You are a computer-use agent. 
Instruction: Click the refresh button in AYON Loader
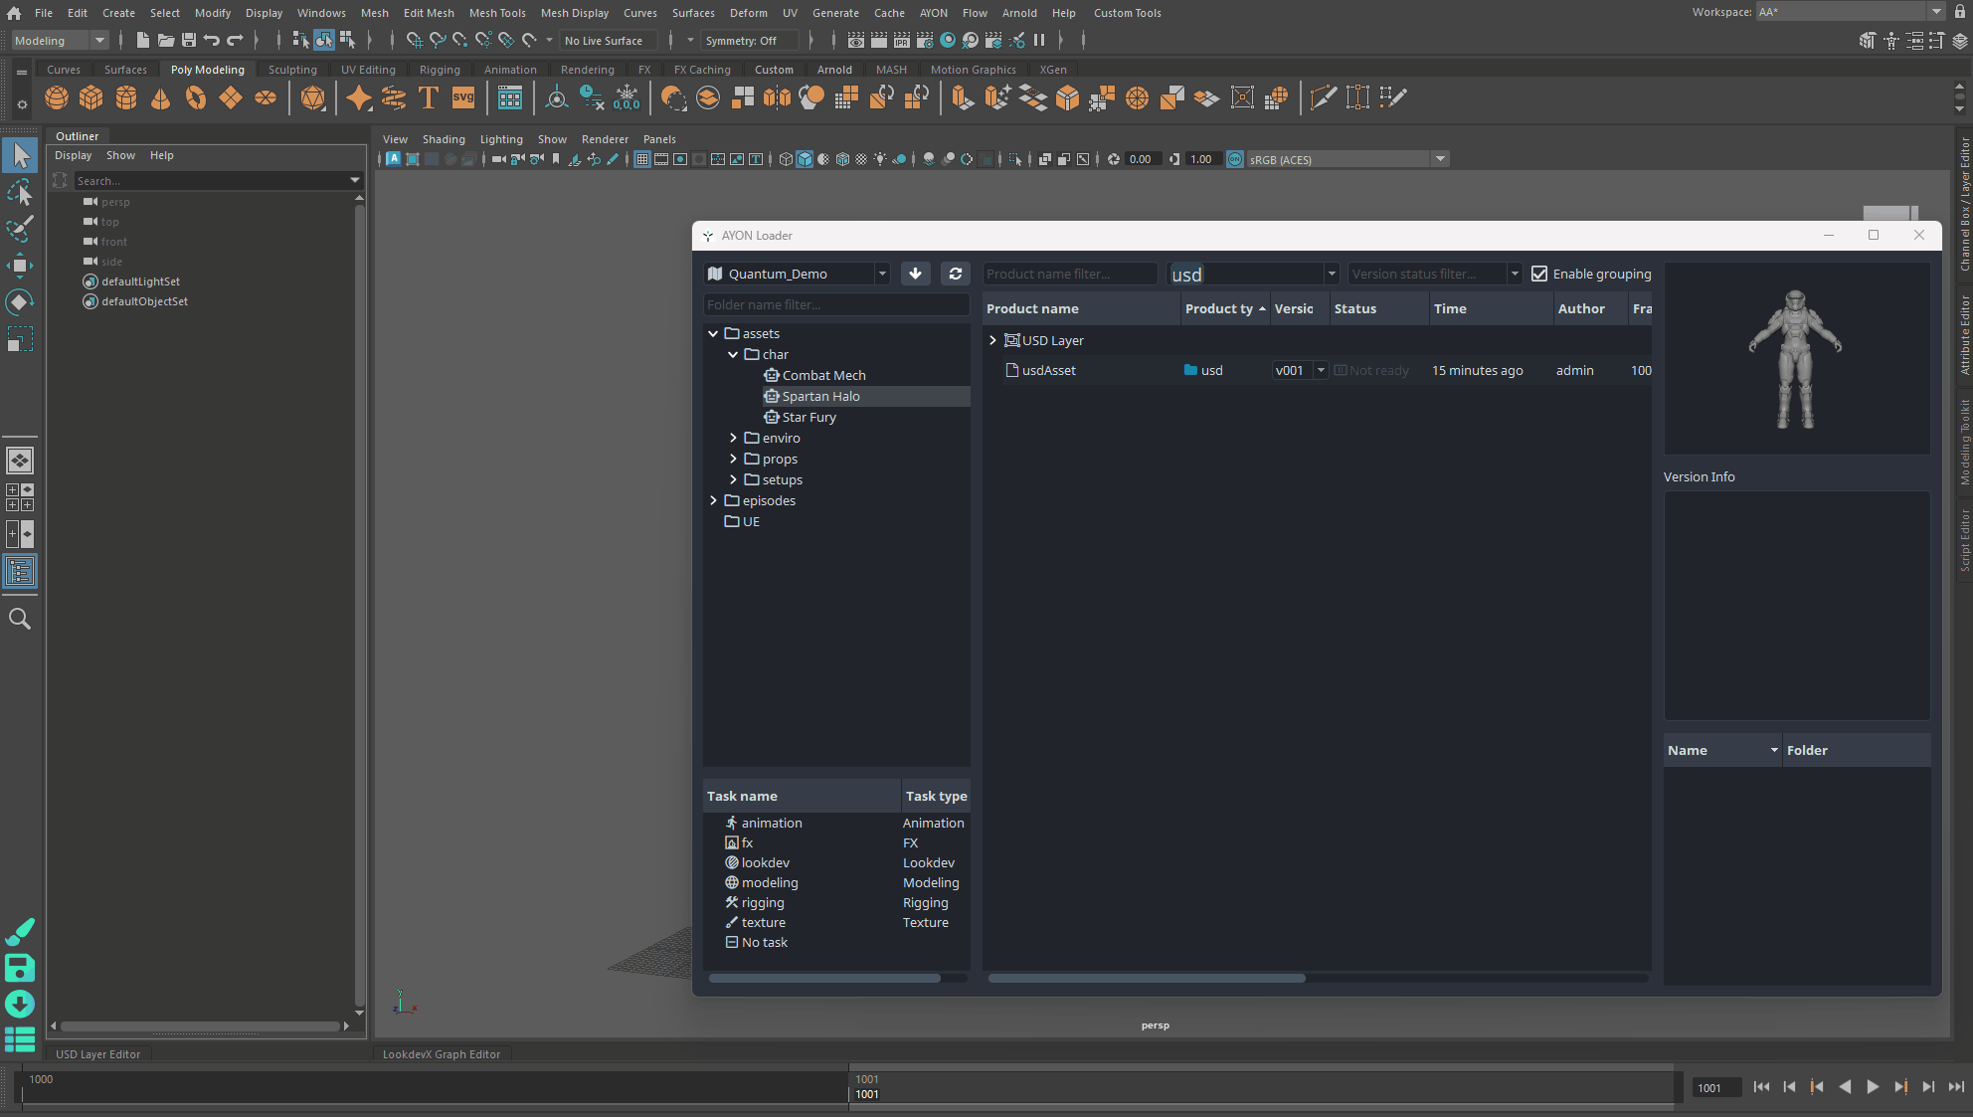tap(955, 274)
